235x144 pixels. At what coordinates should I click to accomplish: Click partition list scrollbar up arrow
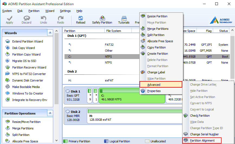[232, 30]
